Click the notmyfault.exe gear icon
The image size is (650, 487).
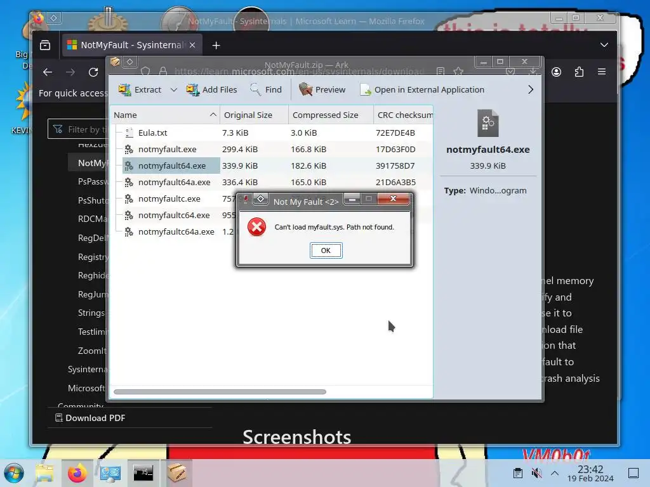coord(129,149)
